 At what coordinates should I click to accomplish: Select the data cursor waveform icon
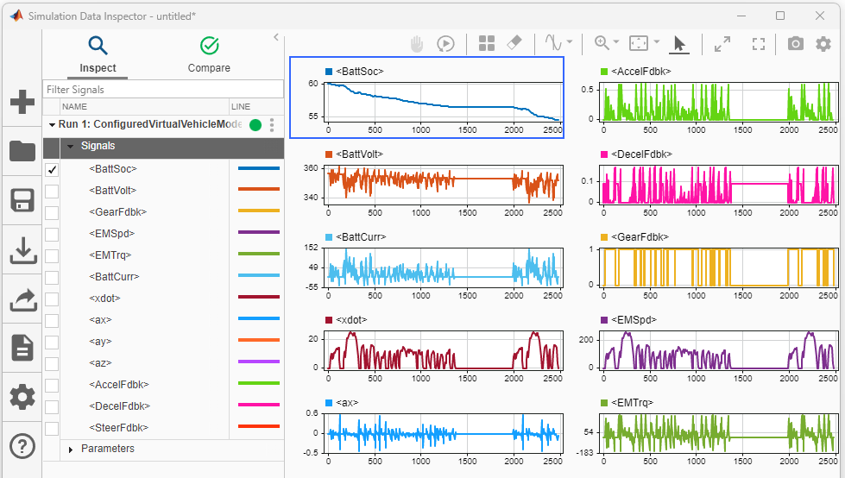tap(553, 42)
